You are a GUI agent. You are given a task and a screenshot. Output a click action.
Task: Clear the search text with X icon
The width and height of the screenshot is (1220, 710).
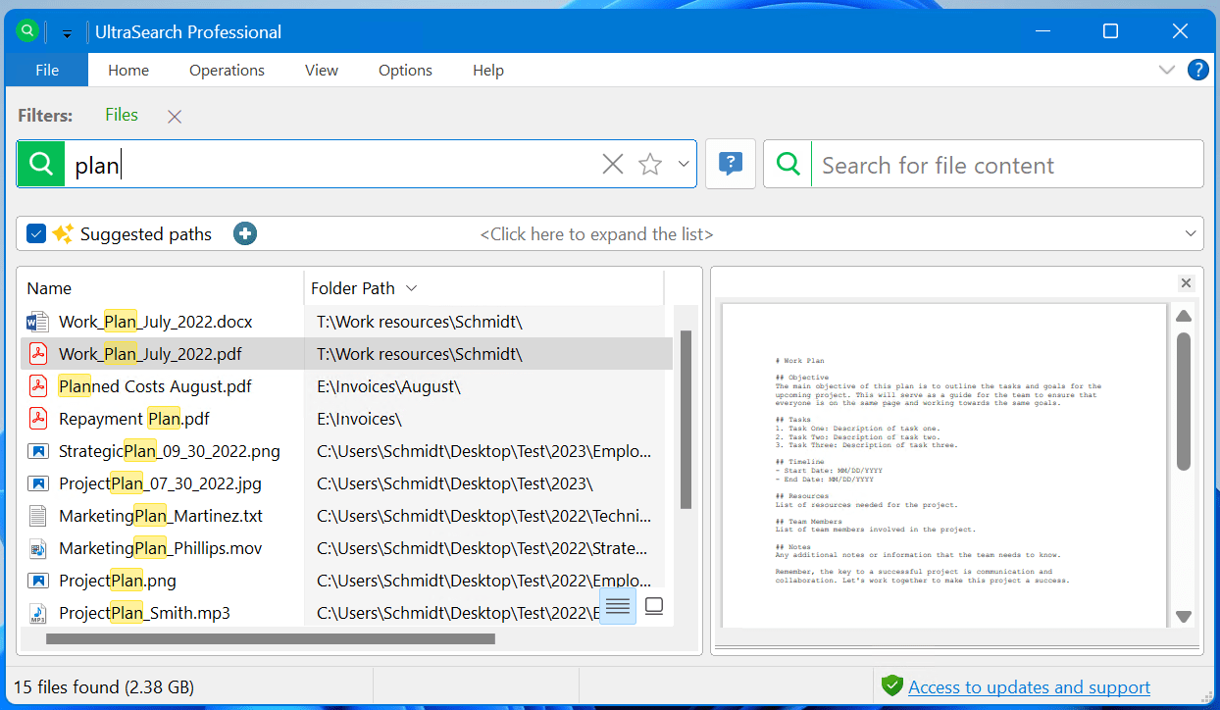click(x=612, y=165)
